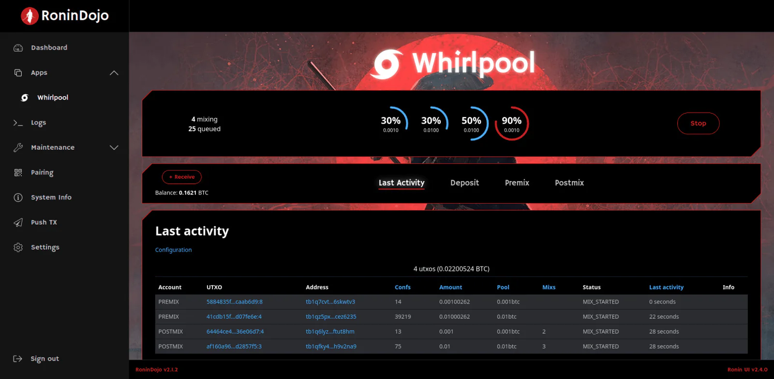
Task: Sort table by Last activity column
Action: pyautogui.click(x=666, y=287)
